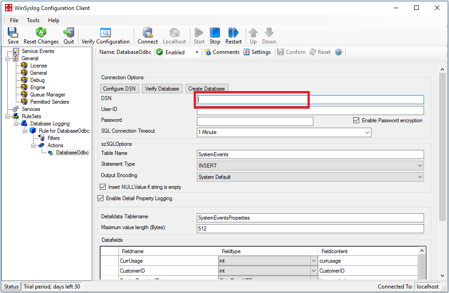449x293 pixels.
Task: Click the currusage fieldcontent cell
Action: 368,261
